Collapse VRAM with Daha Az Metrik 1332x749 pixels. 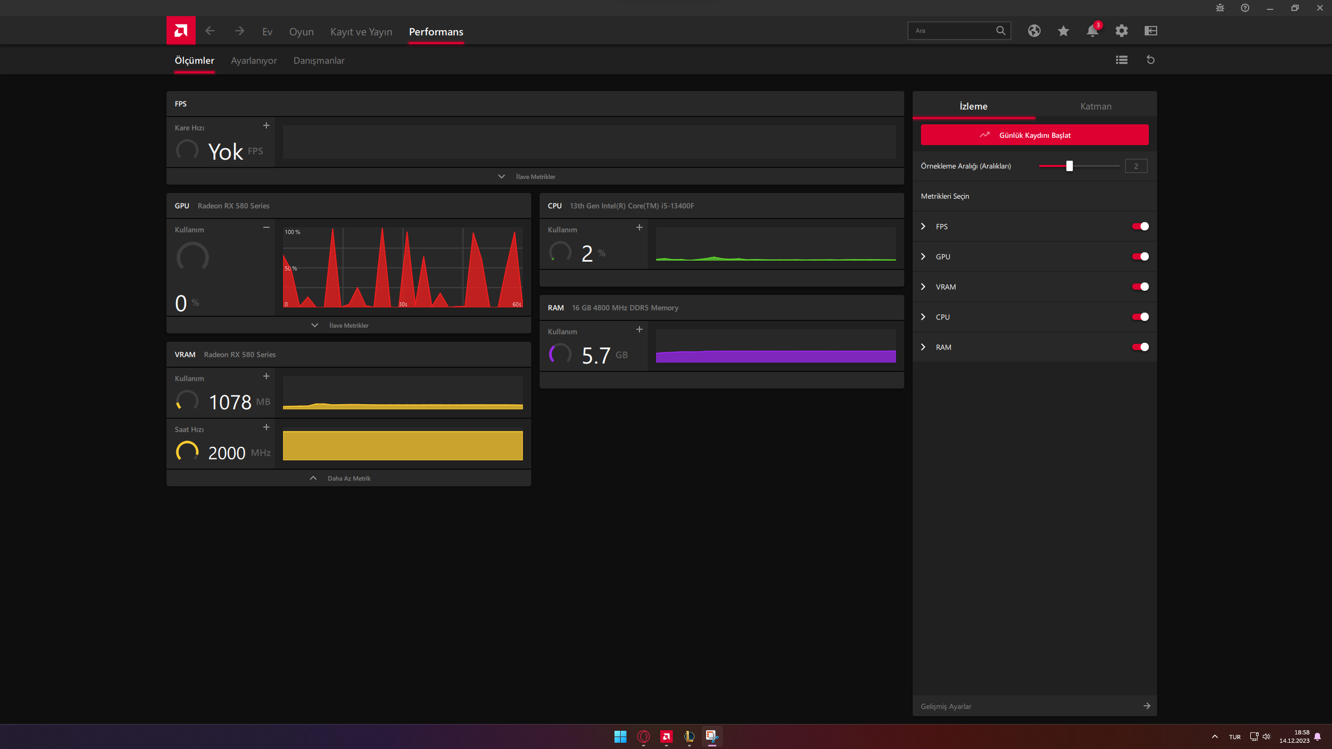click(349, 478)
